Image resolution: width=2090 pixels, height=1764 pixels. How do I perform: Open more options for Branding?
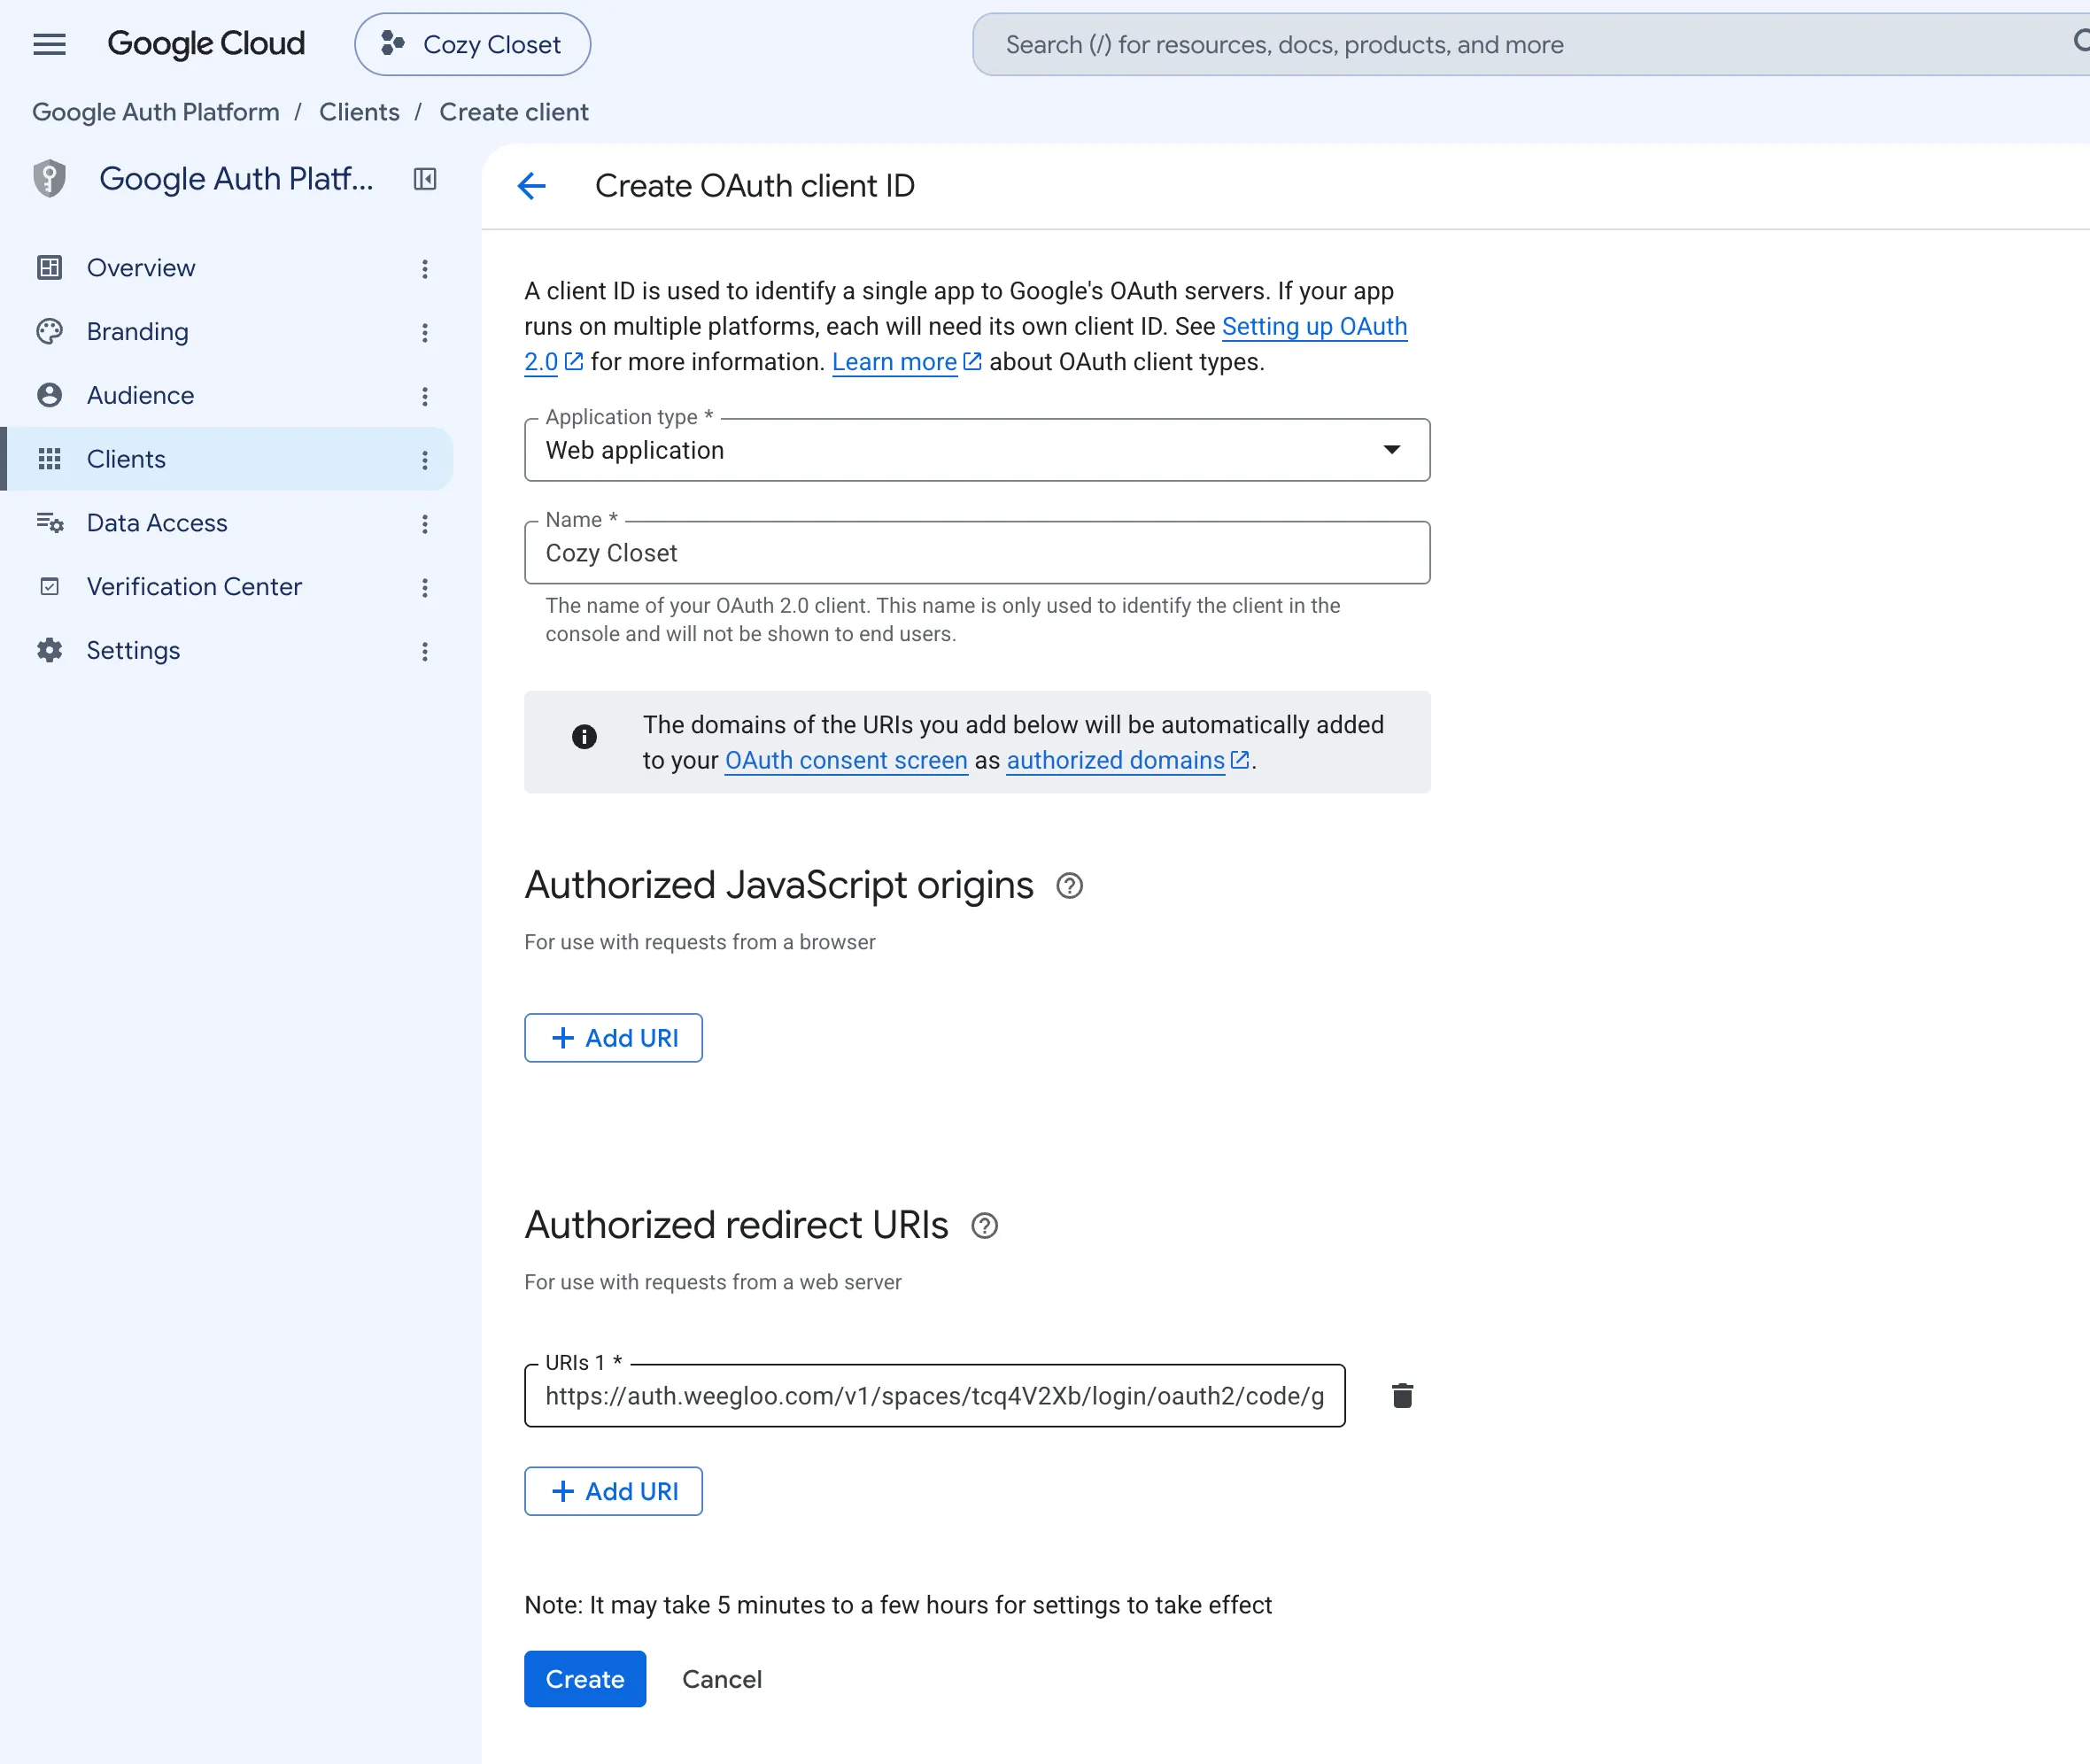[425, 332]
